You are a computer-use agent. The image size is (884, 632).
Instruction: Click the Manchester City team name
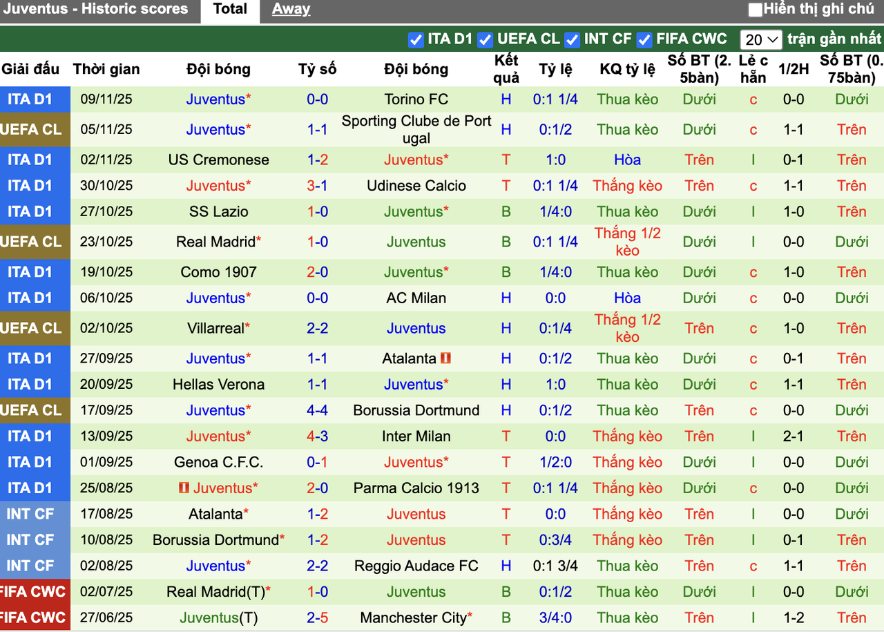click(414, 618)
